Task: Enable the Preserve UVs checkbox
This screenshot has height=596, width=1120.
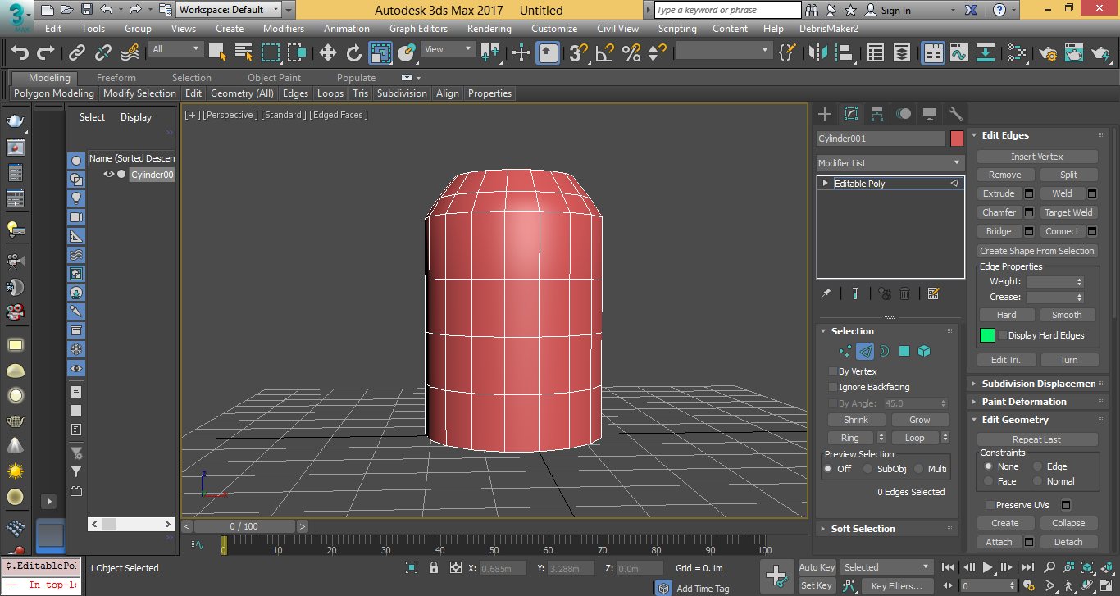Action: pos(990,505)
